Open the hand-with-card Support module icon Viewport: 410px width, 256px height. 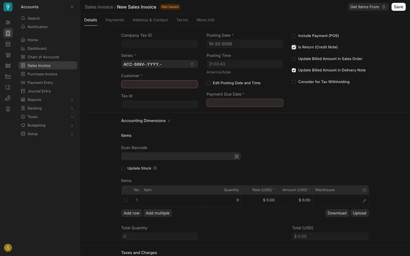pos(8,98)
